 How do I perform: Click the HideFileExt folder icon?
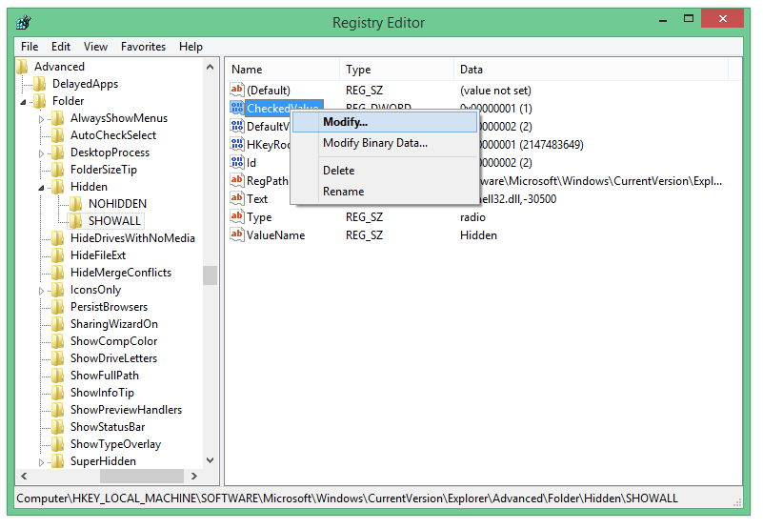[x=58, y=255]
